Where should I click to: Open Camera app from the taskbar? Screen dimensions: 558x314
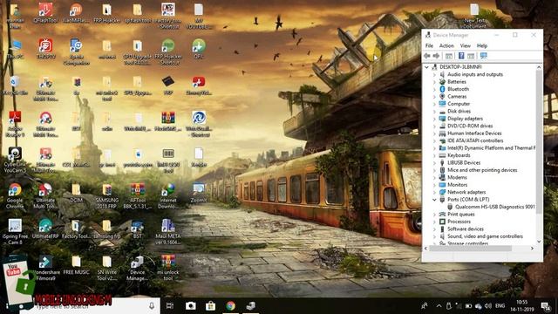pyautogui.click(x=190, y=306)
